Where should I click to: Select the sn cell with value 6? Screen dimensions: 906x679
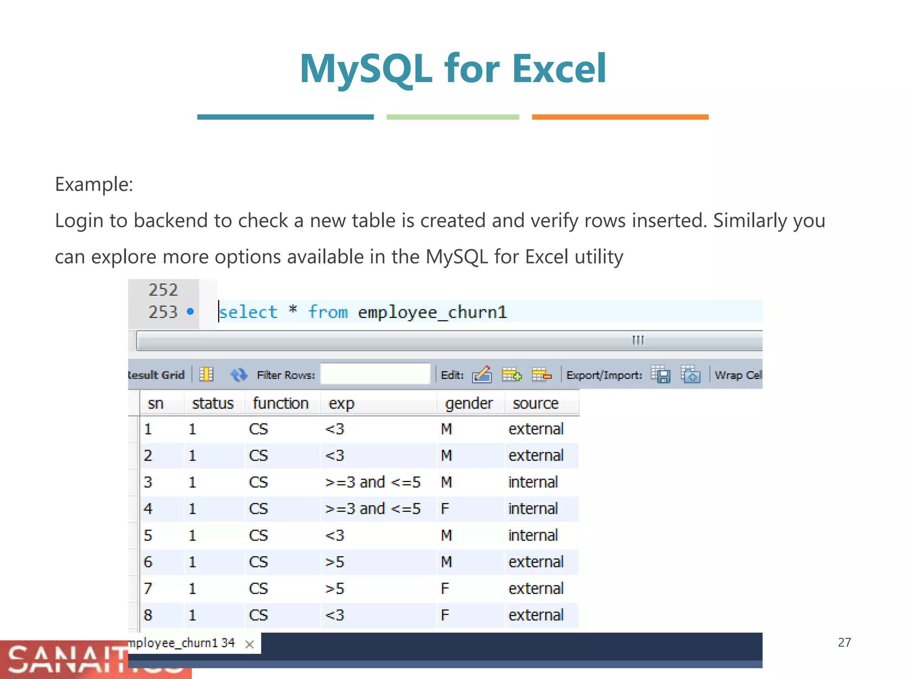[162, 562]
